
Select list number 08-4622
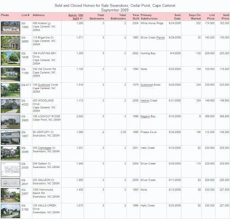[x=25, y=103]
